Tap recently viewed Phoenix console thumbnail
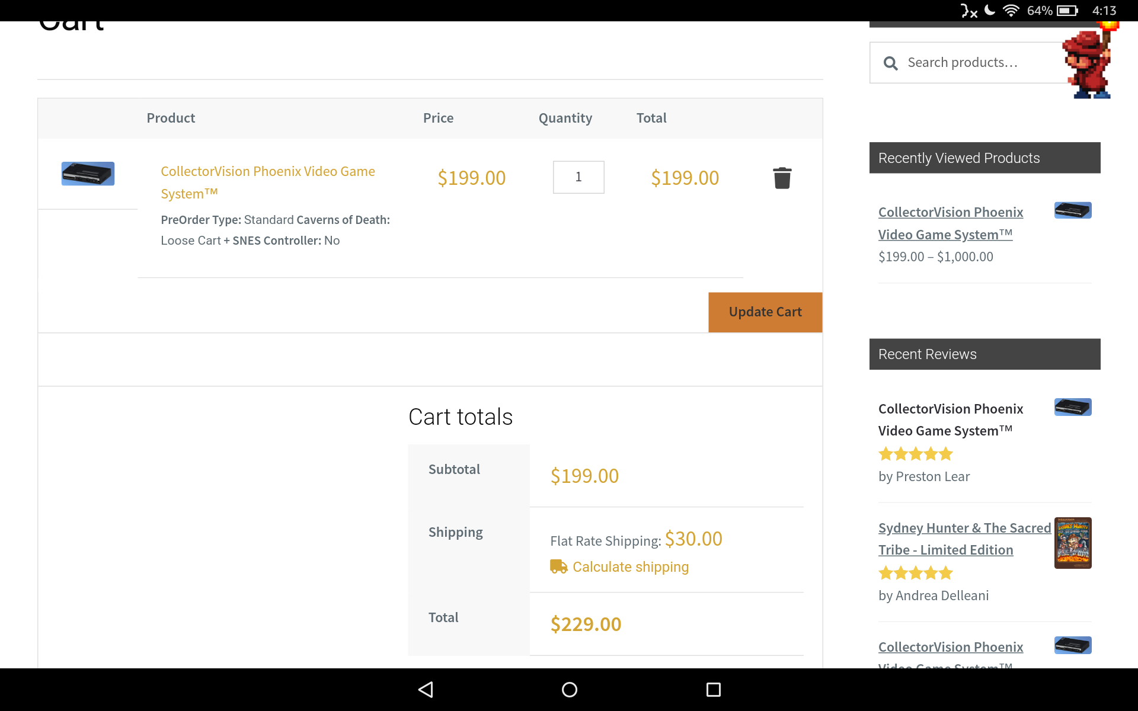Screen dimensions: 1138x711 pos(1072,210)
